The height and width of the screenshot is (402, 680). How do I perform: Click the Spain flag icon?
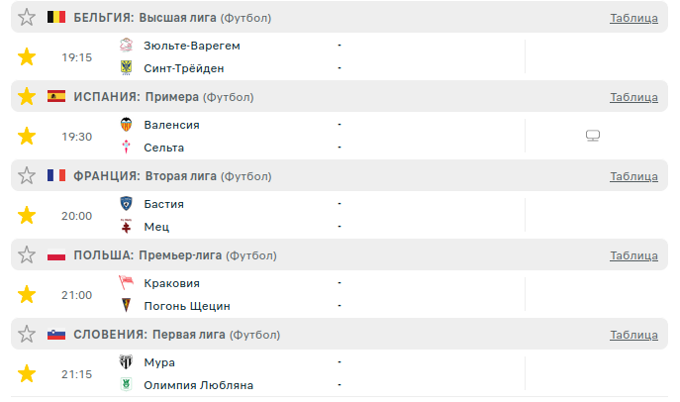point(56,97)
